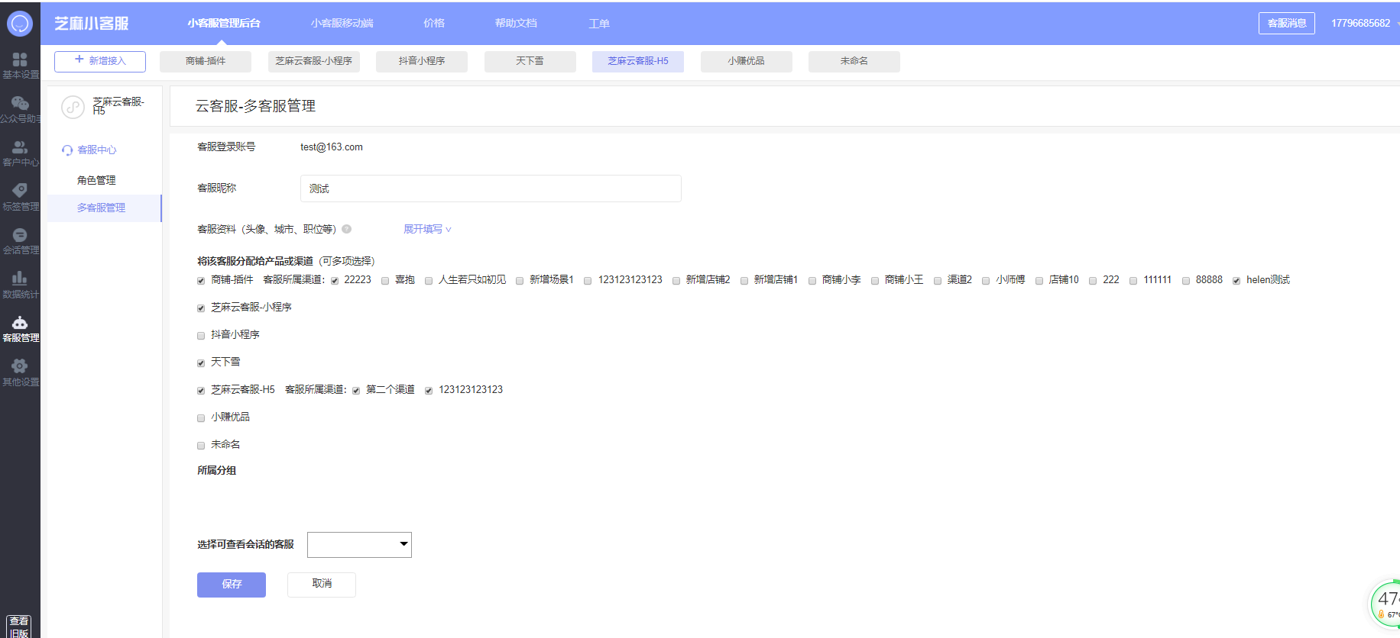The width and height of the screenshot is (1400, 638).
Task: Select the 抖音小程序 tab
Action: coord(422,61)
